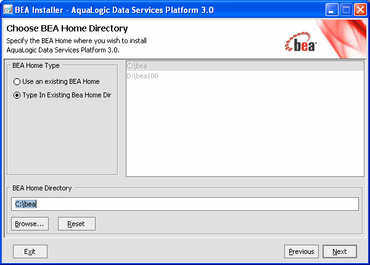Go back with the Previous button
This screenshot has width=370, height=265.
302,251
